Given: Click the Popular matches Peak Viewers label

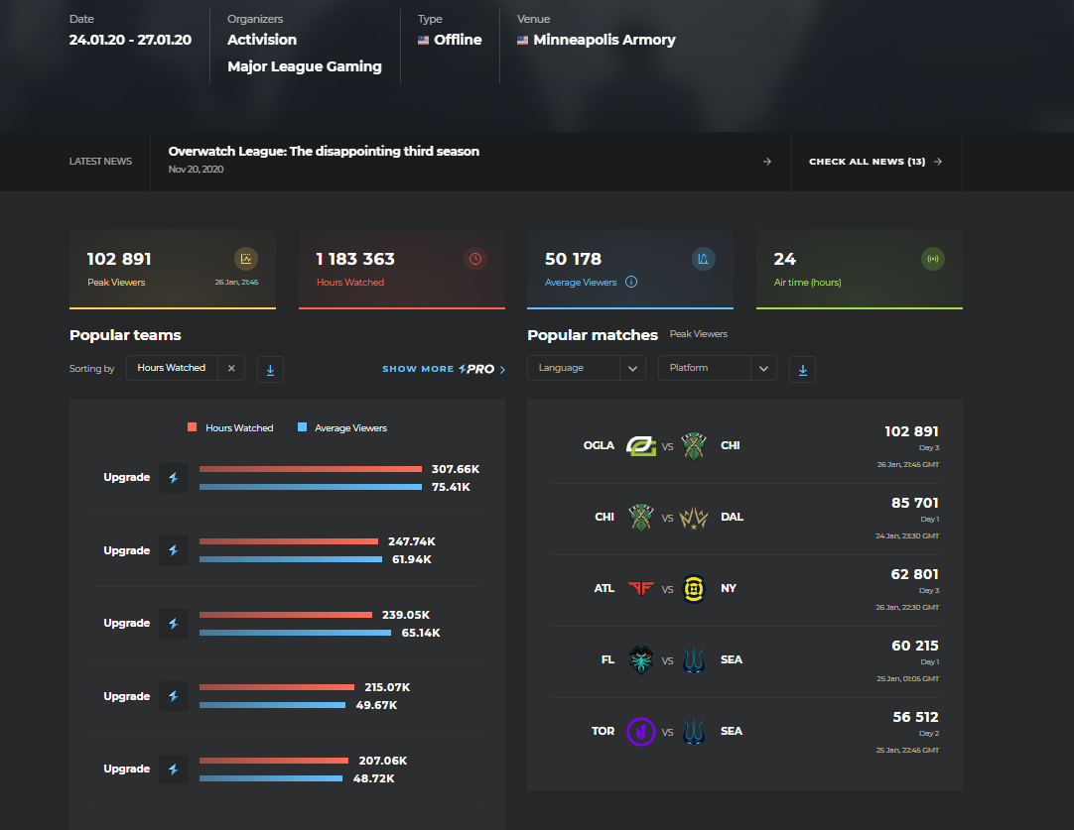Looking at the screenshot, I should point(699,334).
